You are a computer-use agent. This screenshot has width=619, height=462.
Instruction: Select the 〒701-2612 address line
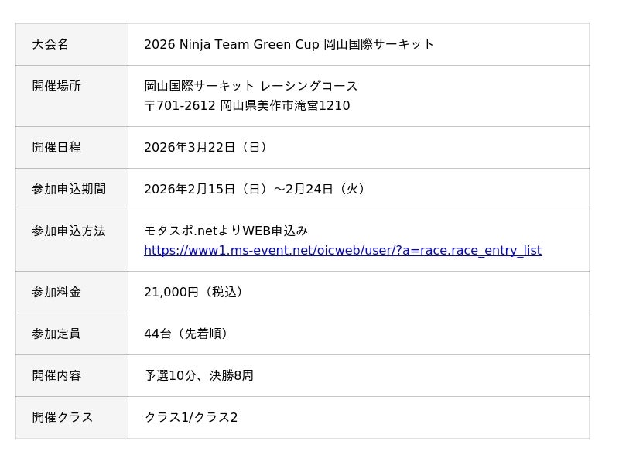[247, 106]
